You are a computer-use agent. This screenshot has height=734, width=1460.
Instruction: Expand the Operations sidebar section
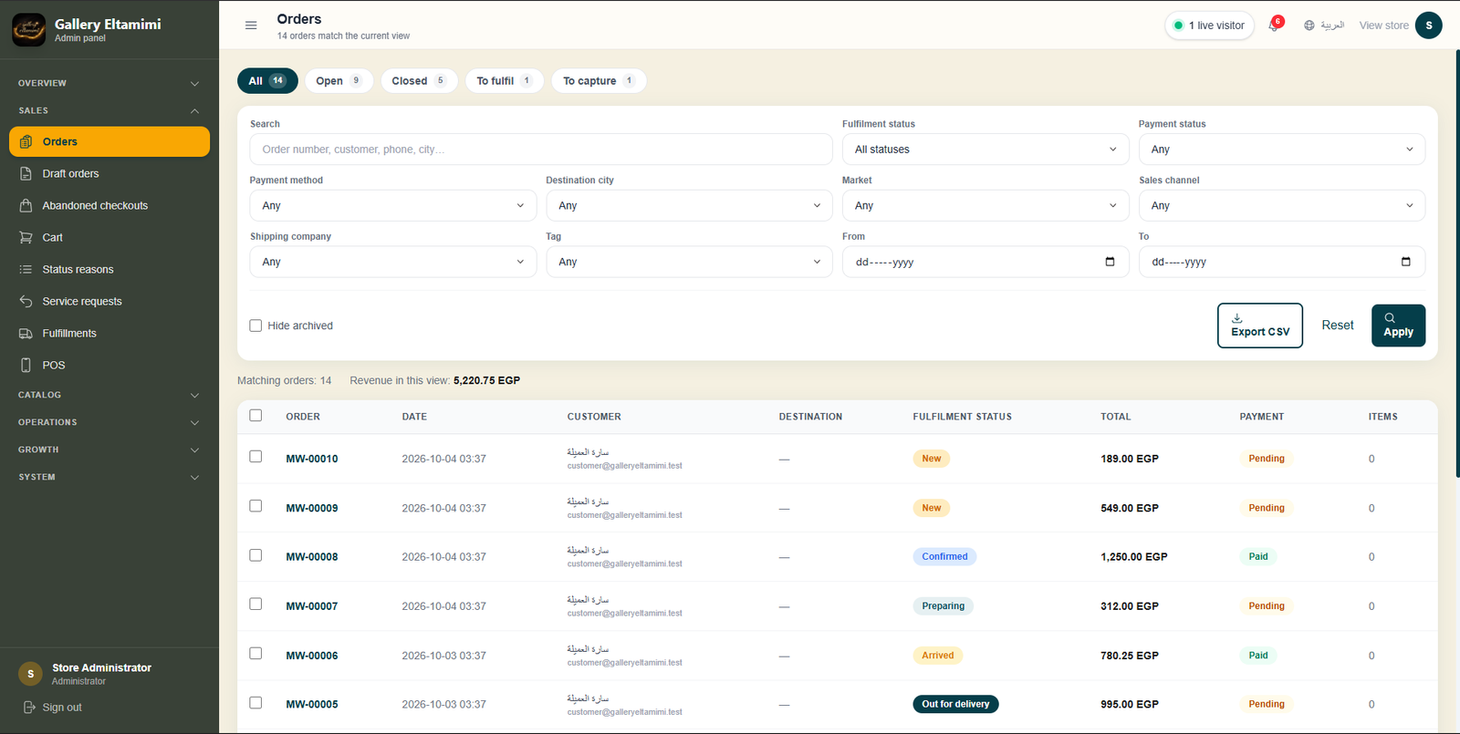click(x=109, y=422)
